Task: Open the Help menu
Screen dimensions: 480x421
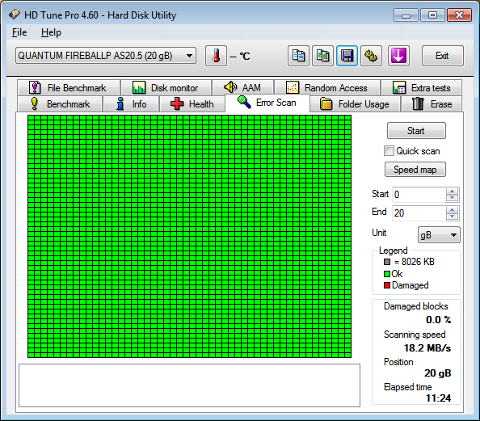Action: pyautogui.click(x=51, y=32)
